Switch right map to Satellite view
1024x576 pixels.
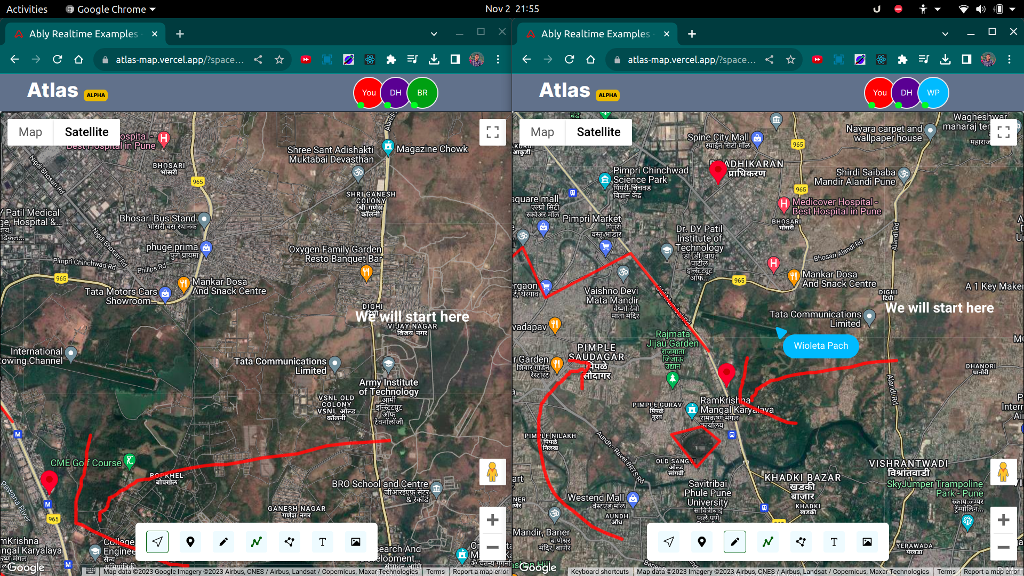598,132
